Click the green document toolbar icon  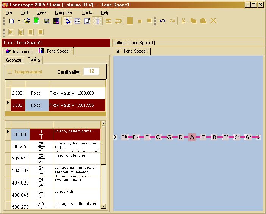[36, 21]
